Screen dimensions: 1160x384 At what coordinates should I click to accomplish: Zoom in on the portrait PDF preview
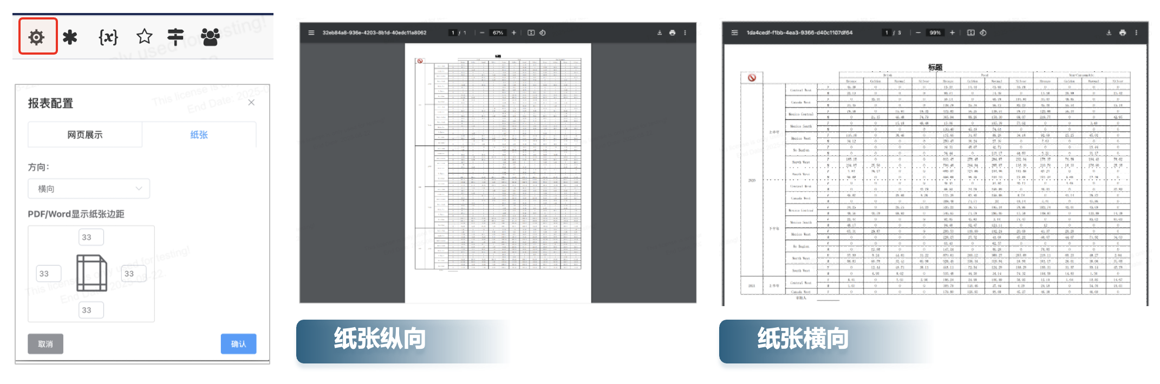click(x=513, y=33)
